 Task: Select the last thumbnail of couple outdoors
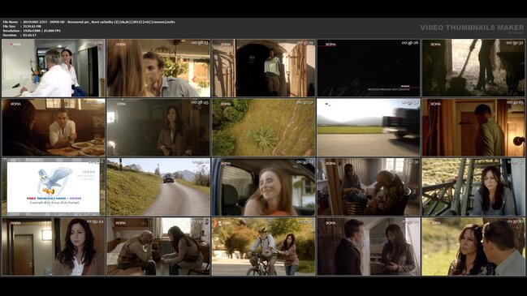pos(473,247)
